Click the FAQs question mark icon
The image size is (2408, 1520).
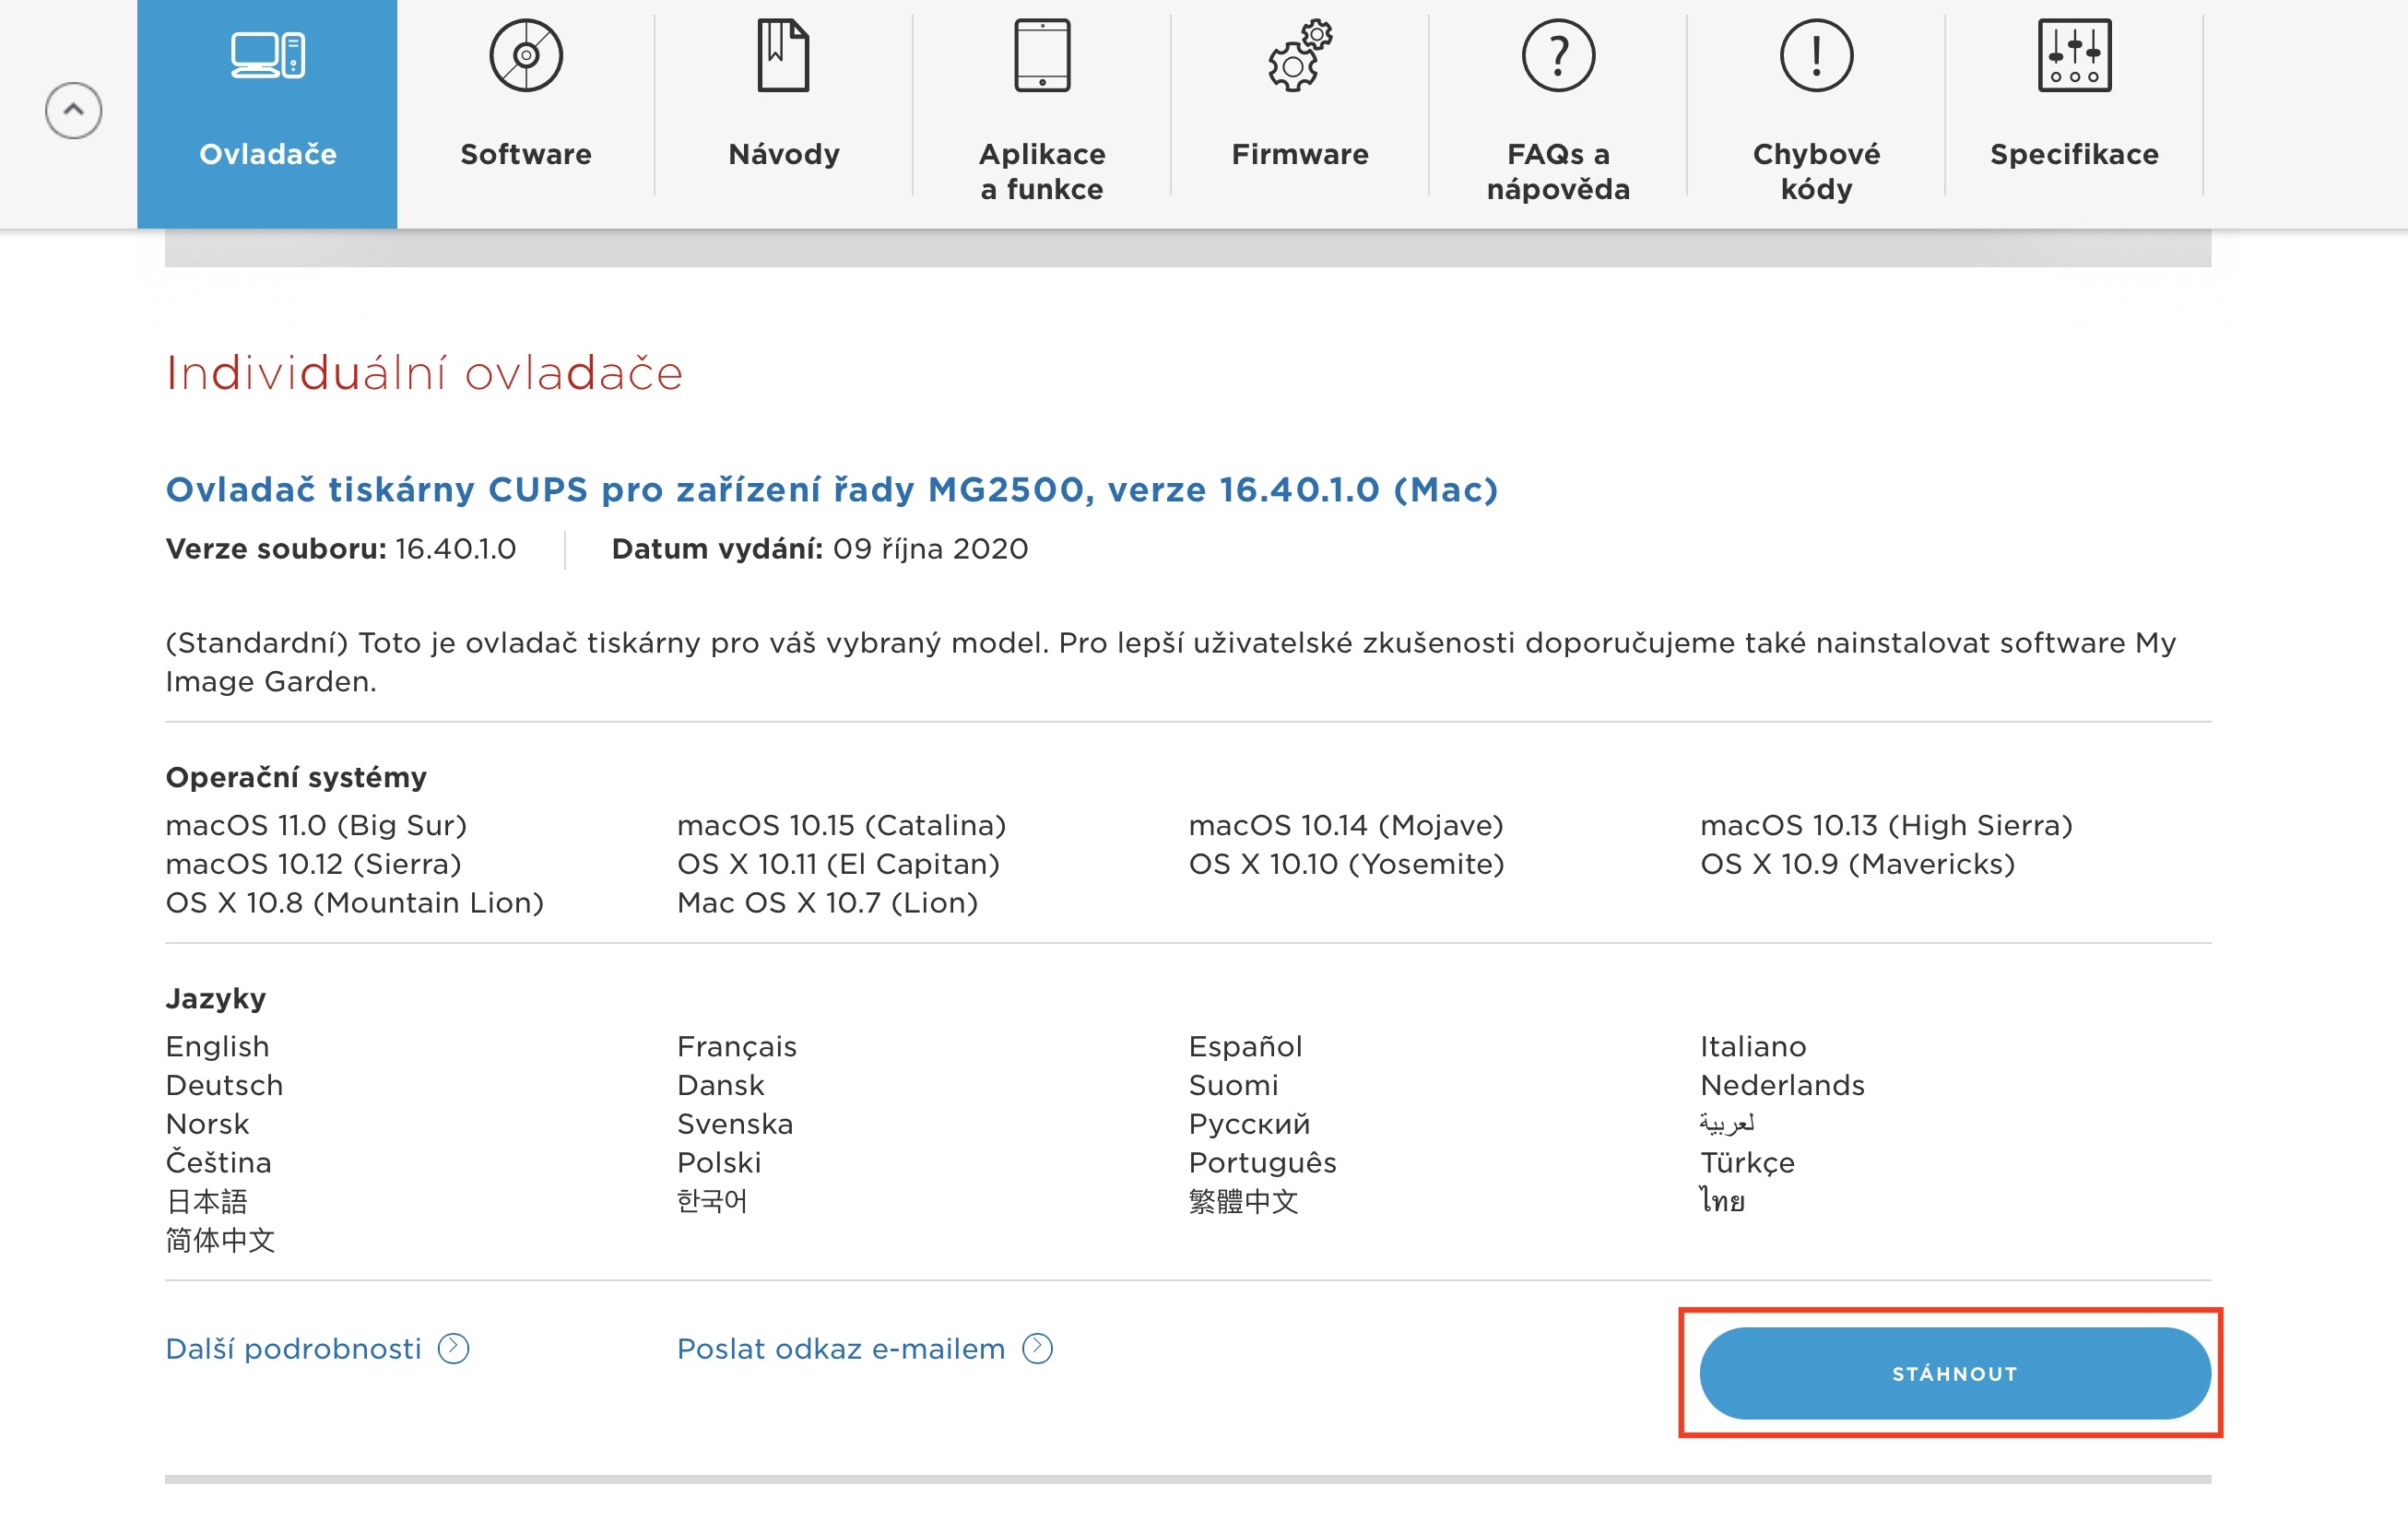point(1557,55)
